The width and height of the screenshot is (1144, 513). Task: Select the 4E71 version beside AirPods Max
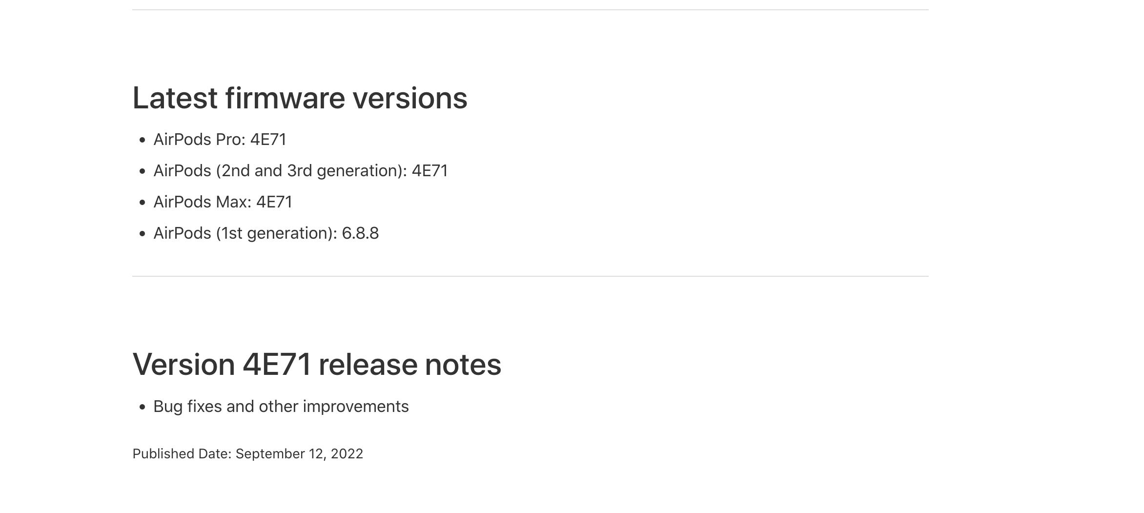(274, 202)
